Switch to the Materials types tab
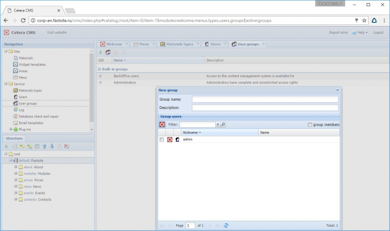The image size is (390, 231). [x=178, y=44]
